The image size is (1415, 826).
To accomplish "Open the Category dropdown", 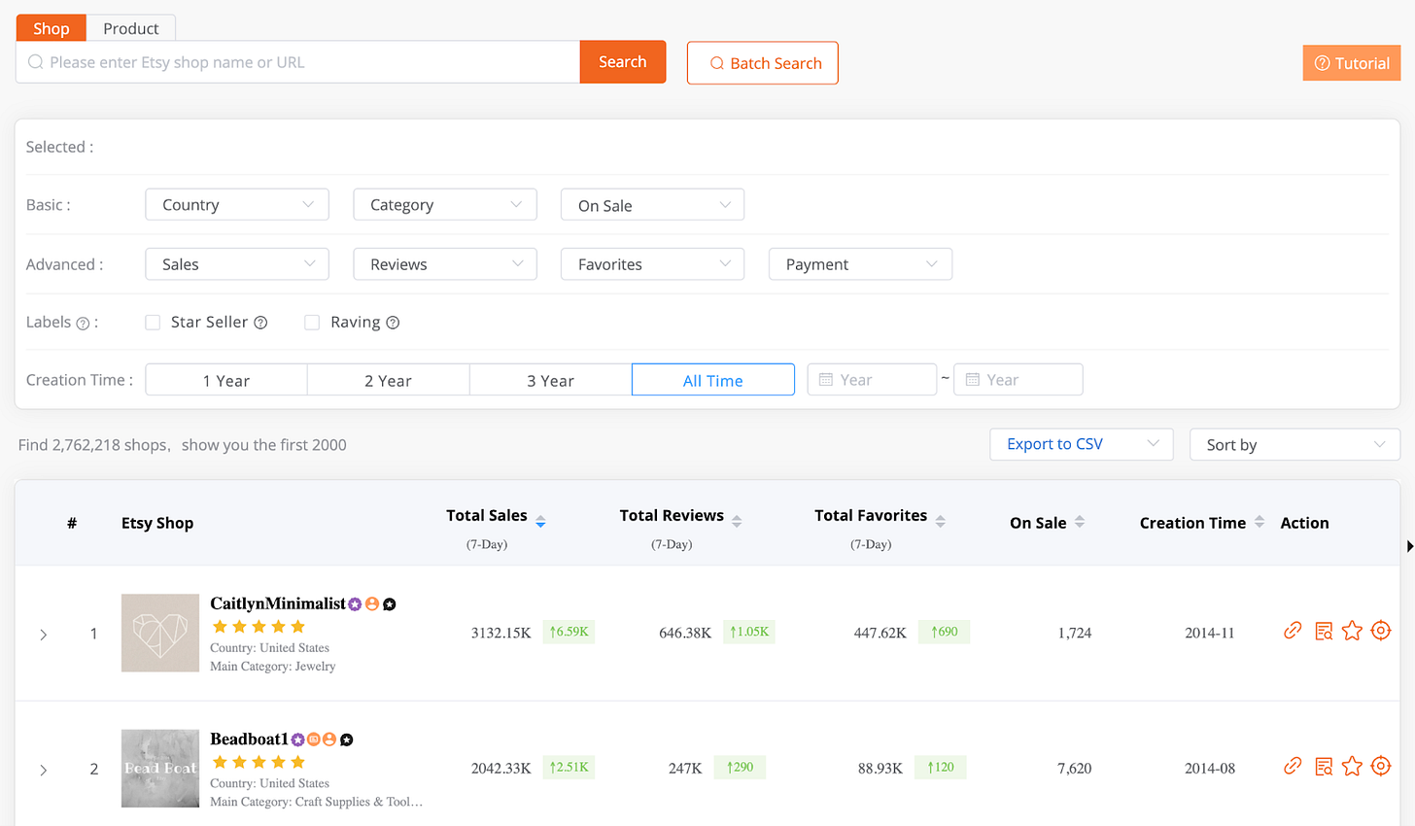I will (445, 205).
